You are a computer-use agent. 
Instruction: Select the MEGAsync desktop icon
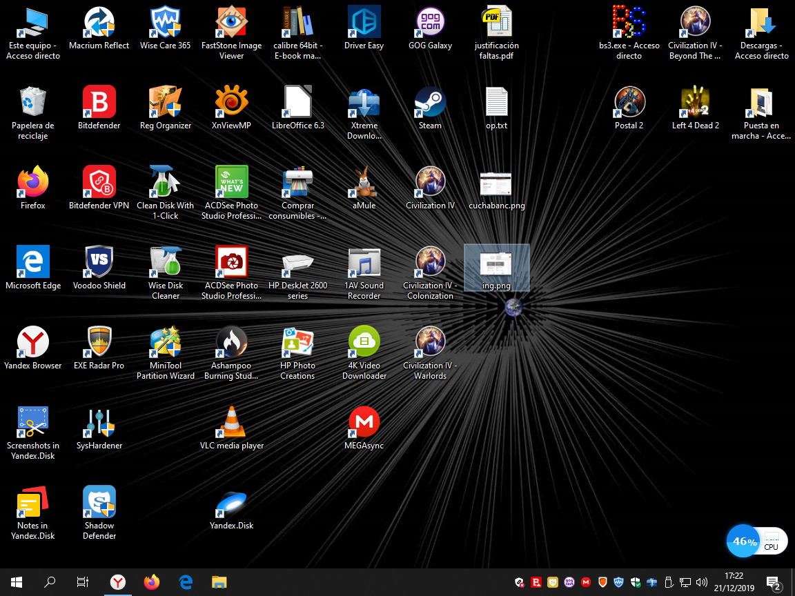(364, 422)
